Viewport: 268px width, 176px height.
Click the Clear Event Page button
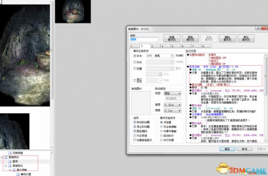[x=246, y=38]
